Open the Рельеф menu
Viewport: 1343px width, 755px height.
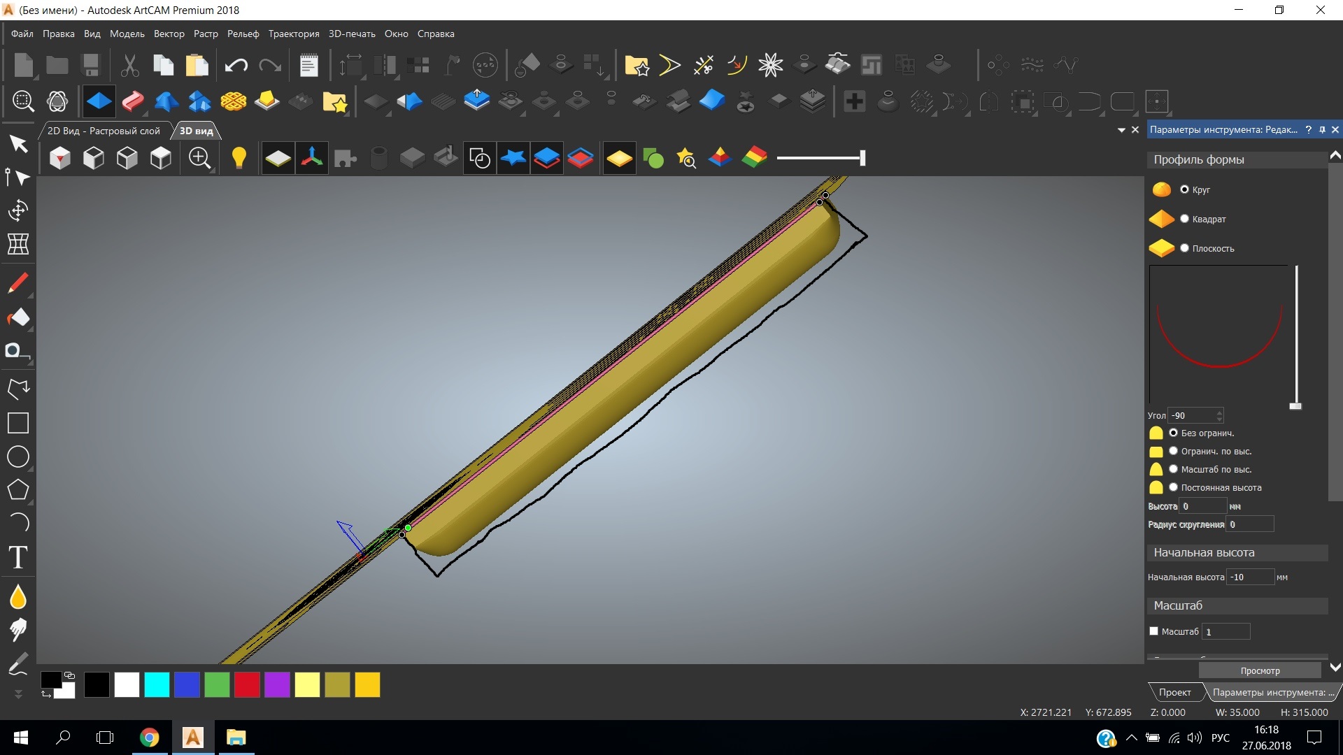pyautogui.click(x=243, y=34)
